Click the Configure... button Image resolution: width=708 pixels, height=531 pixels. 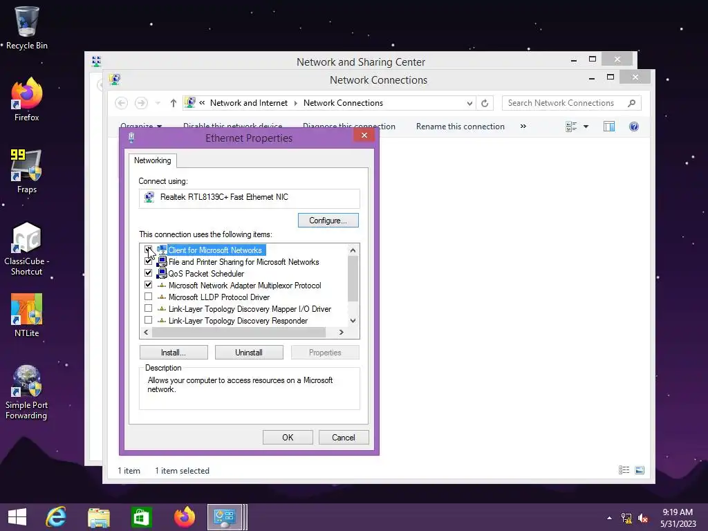(x=328, y=221)
